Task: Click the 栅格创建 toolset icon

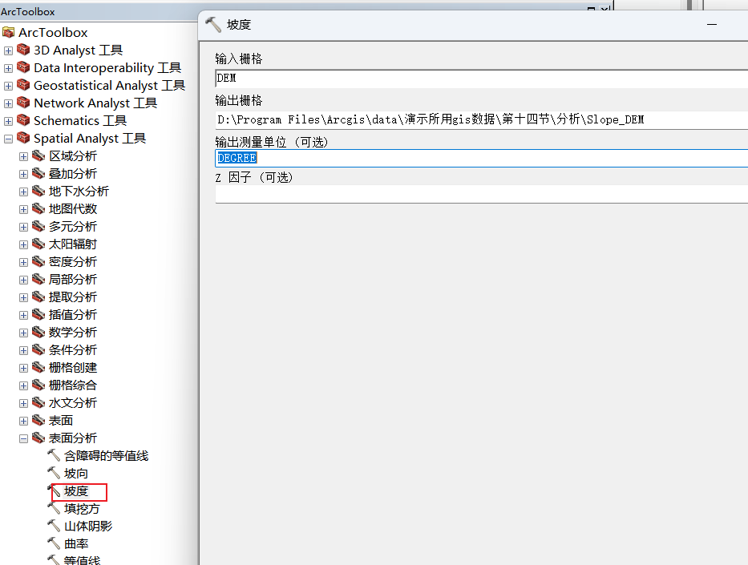Action: click(38, 368)
